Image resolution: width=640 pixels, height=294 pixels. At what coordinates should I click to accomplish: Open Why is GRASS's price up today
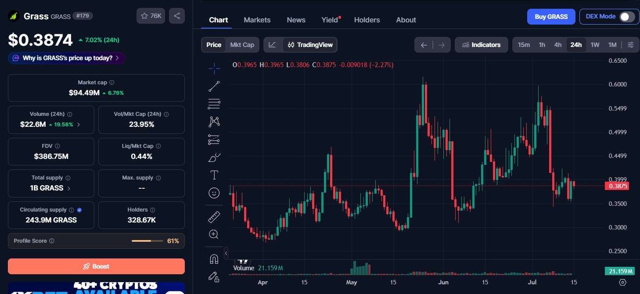click(66, 58)
